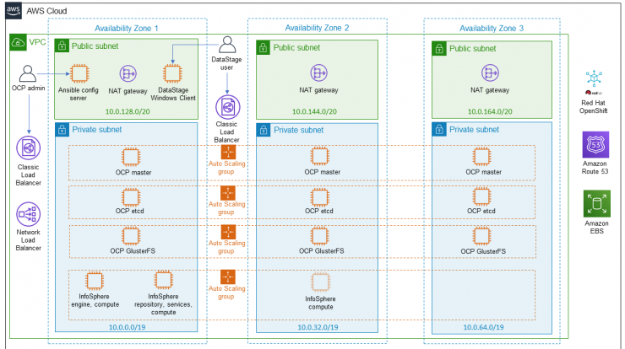Select the DataStage user icon

[x=227, y=45]
